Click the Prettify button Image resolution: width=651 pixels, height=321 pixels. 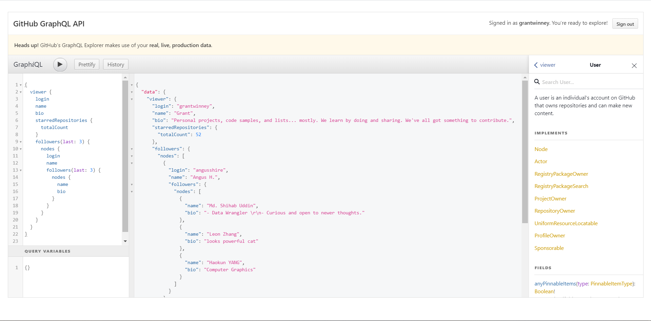click(87, 64)
